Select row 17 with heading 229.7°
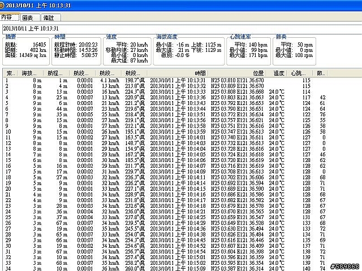The height and width of the screenshot is (271, 362). point(166,172)
